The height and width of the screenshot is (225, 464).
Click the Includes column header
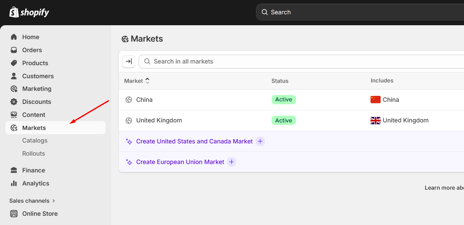click(382, 80)
